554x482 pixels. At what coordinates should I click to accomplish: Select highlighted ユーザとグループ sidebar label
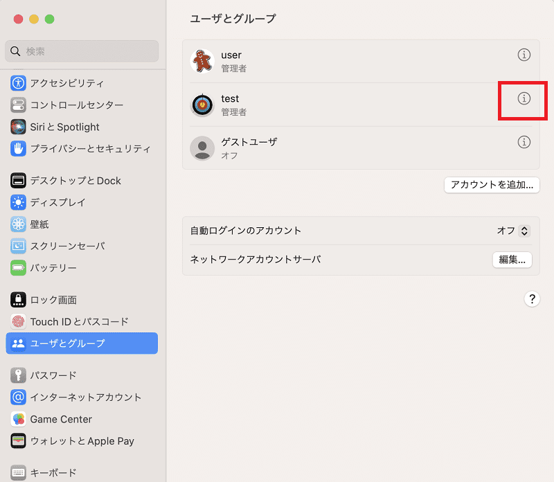pyautogui.click(x=67, y=343)
